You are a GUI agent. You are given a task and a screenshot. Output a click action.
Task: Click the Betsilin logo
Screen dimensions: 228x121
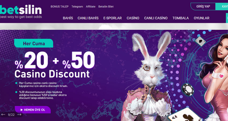(x=21, y=12)
